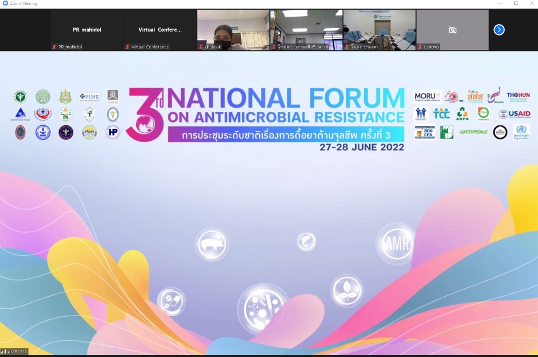Select the Virtual Conference participant tile
The height and width of the screenshot is (357, 538).
pos(160,30)
